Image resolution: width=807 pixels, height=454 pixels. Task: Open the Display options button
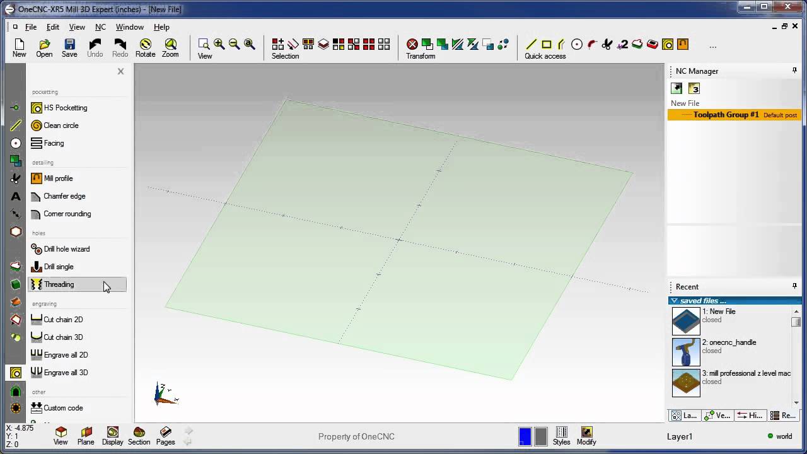(x=113, y=436)
